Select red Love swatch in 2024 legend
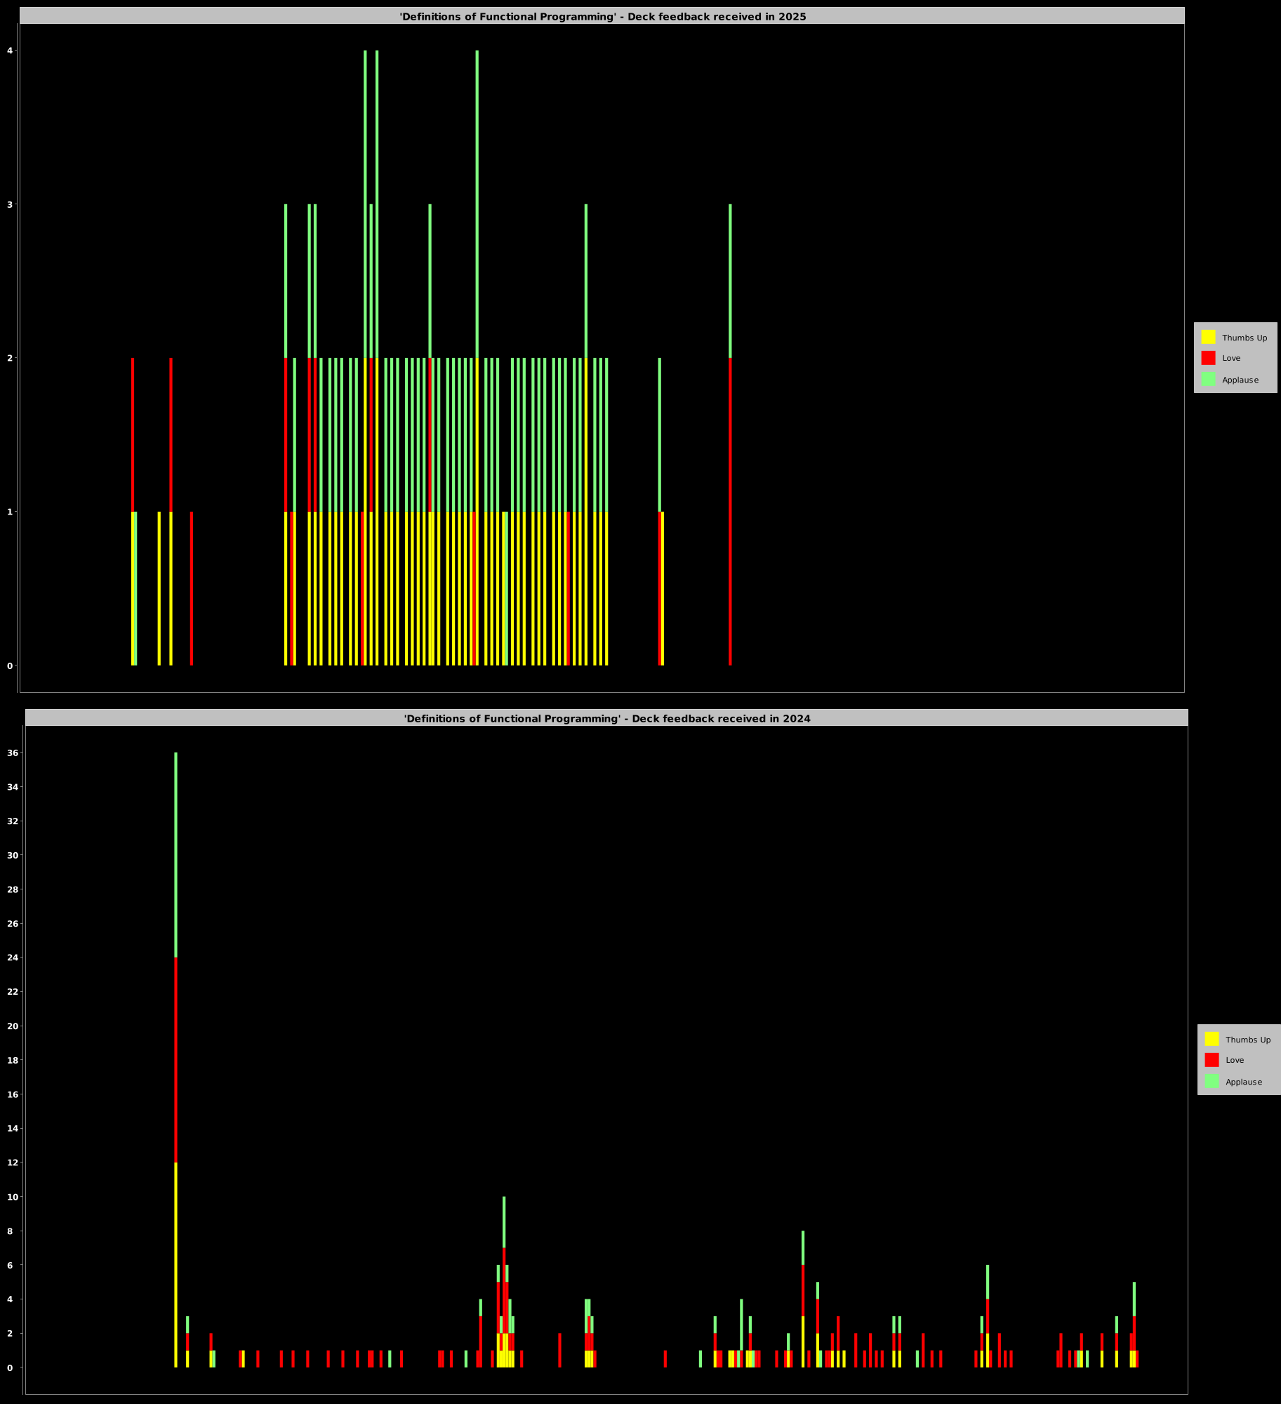1281x1404 pixels. tap(1212, 1060)
